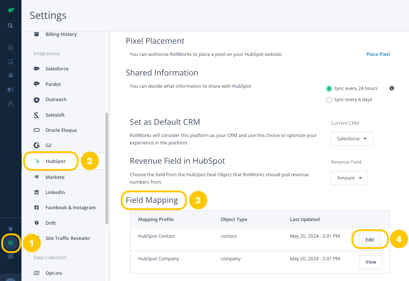This screenshot has width=409, height=281.
Task: Open the Current CRM Salesforce dropdown
Action: (x=352, y=139)
